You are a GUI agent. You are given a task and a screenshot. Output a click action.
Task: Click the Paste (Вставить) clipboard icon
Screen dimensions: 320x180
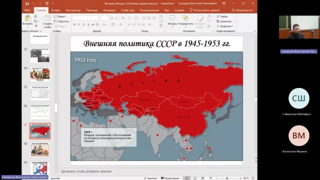click(27, 18)
